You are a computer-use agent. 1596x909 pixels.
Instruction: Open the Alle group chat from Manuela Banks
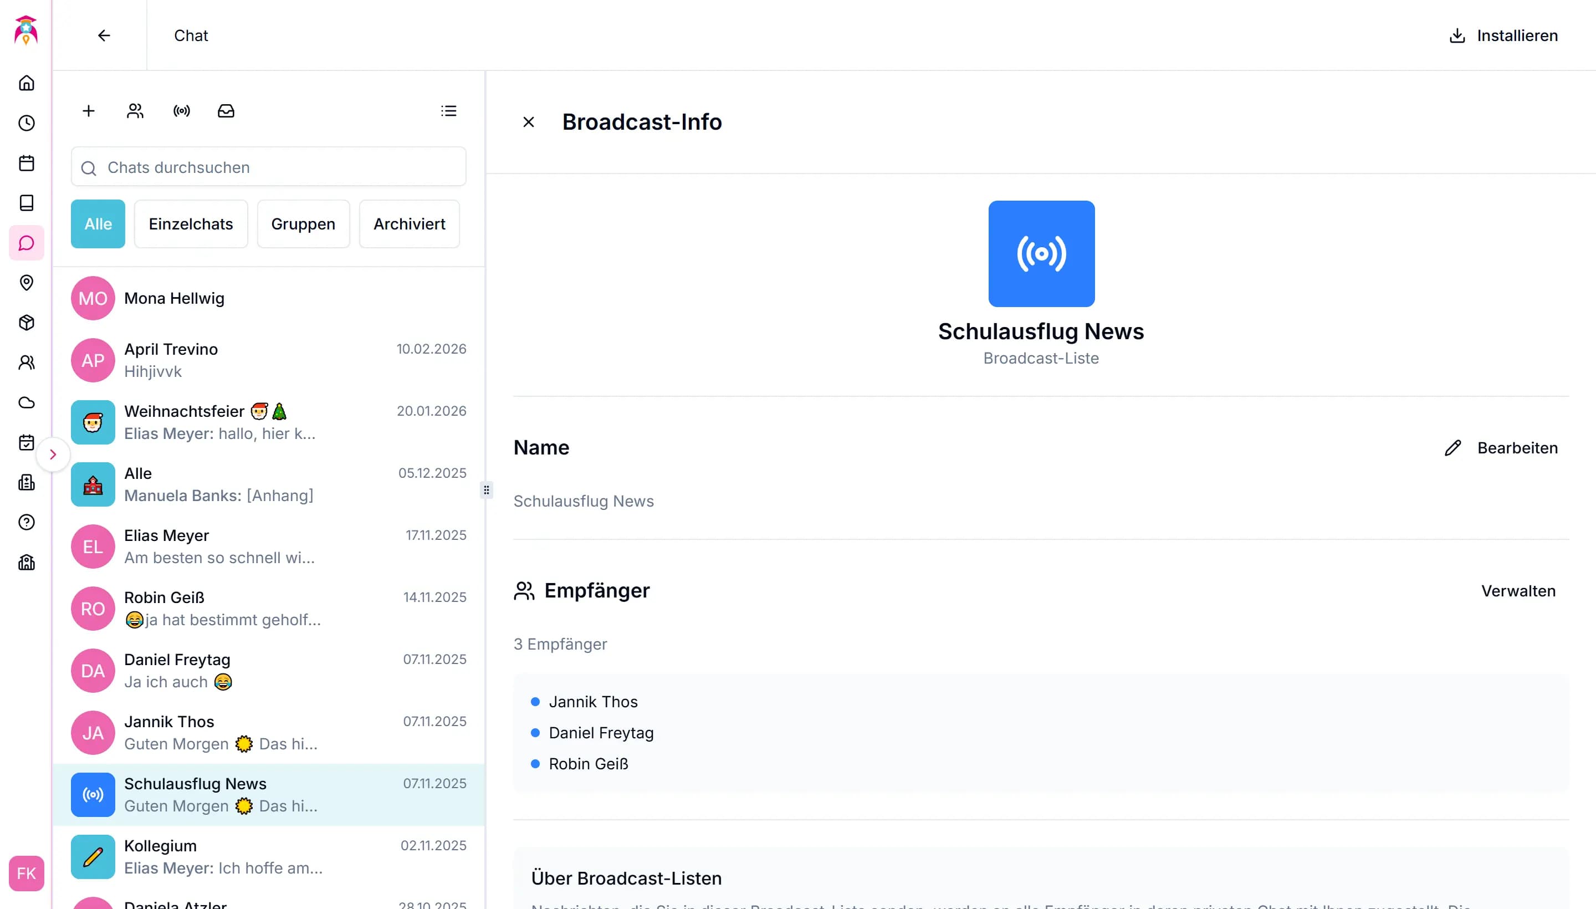coord(268,484)
